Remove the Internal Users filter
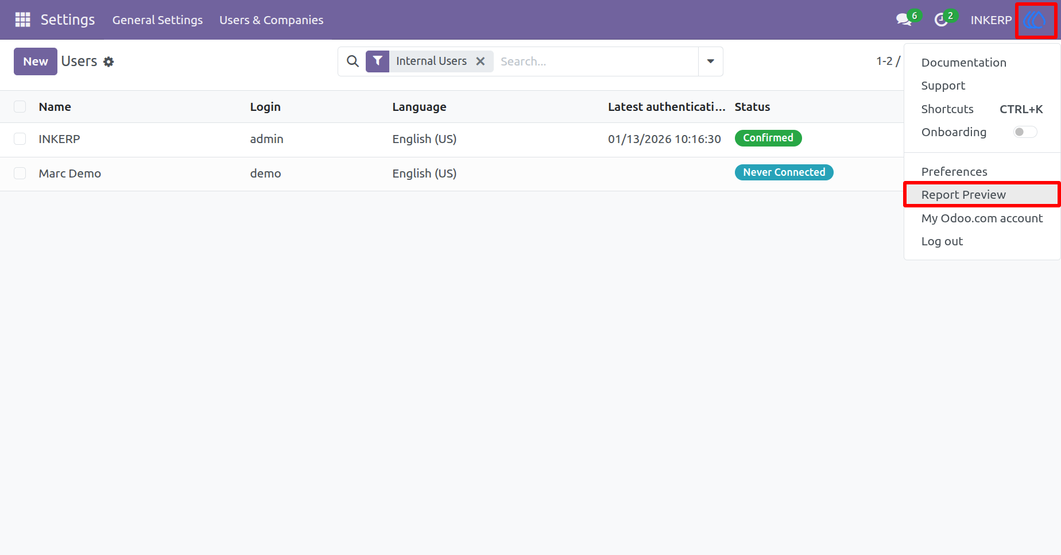Screen dimensions: 1061x555 pos(481,61)
